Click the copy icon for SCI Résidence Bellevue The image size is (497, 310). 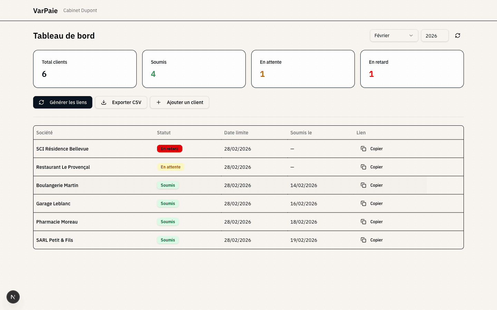(363, 148)
